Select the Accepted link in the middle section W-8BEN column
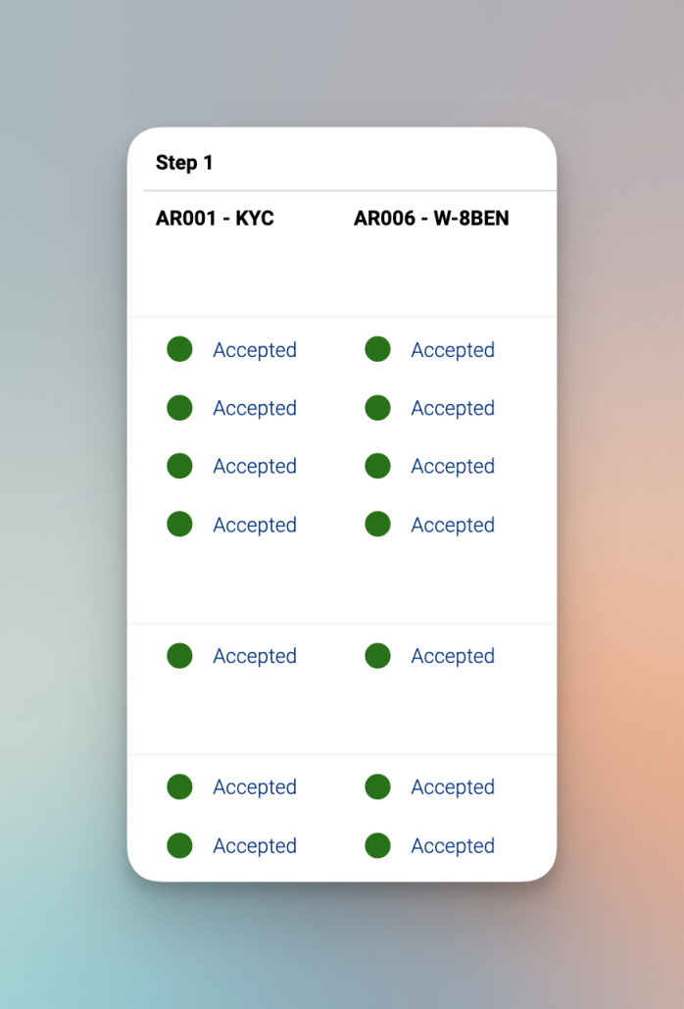This screenshot has width=684, height=1009. (x=453, y=656)
